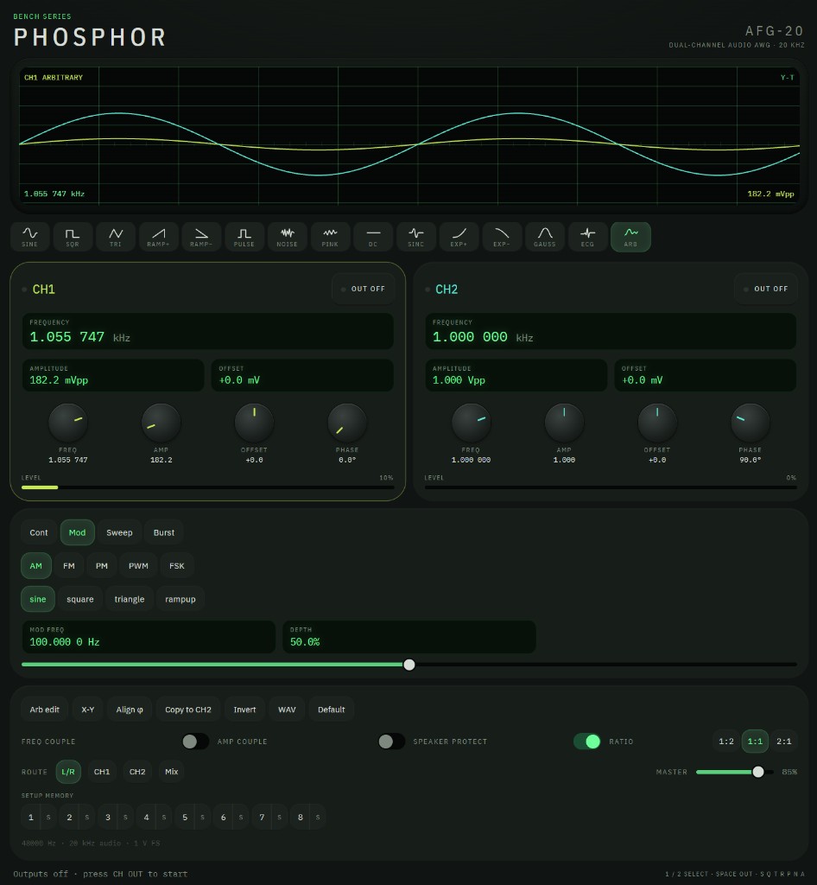Enable the AMP COUPLE switch
The image size is (817, 885).
tap(391, 741)
